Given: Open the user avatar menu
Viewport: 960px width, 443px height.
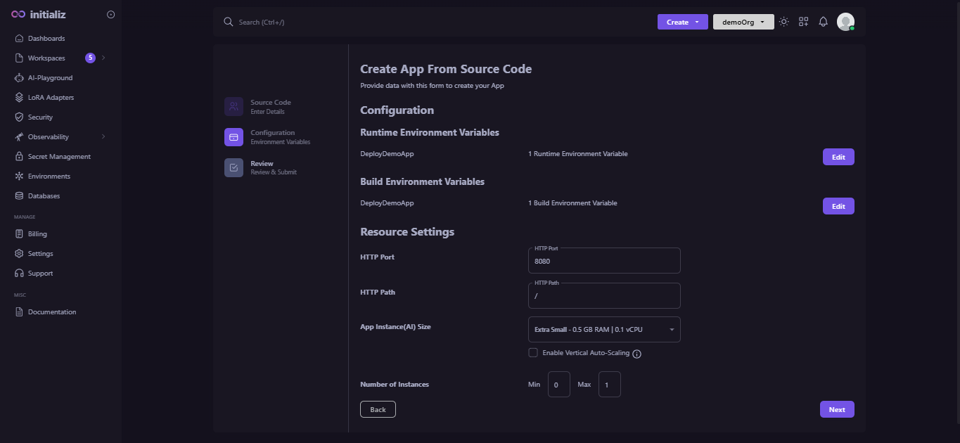Looking at the screenshot, I should coord(845,22).
